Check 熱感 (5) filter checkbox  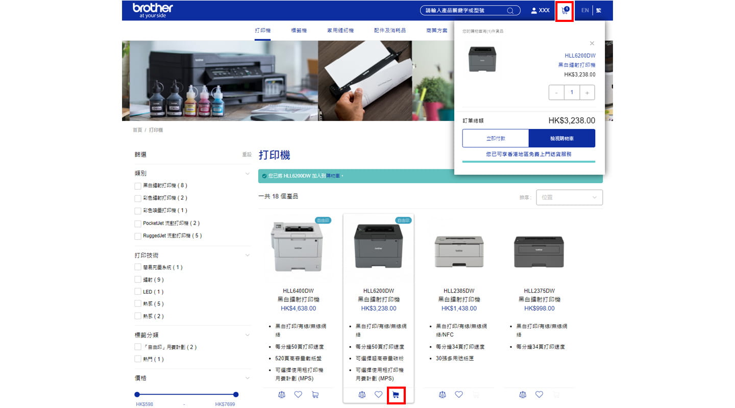pos(138,303)
